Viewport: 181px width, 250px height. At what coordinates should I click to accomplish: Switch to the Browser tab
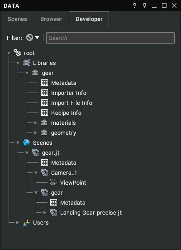point(51,19)
